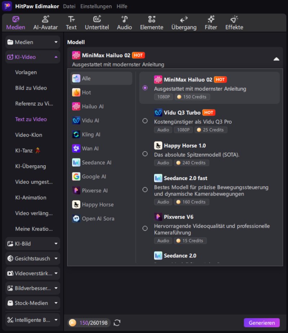The height and width of the screenshot is (333, 288).
Task: Open the Datei menu
Action: pos(69,6)
